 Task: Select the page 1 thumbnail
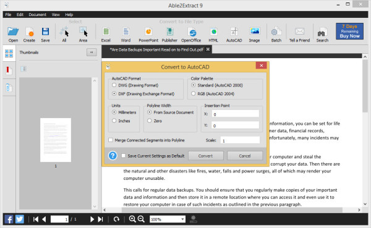click(56, 140)
